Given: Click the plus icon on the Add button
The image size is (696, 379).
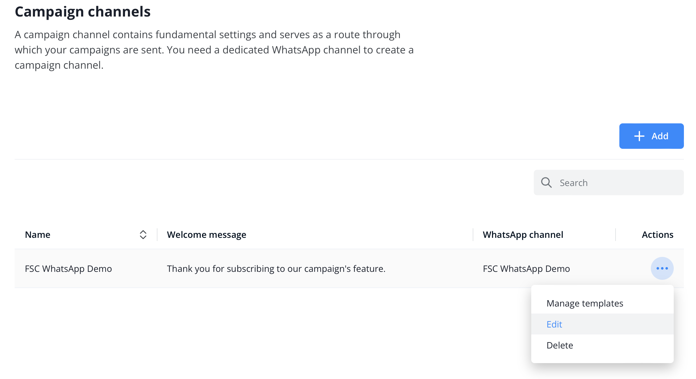Looking at the screenshot, I should point(639,136).
